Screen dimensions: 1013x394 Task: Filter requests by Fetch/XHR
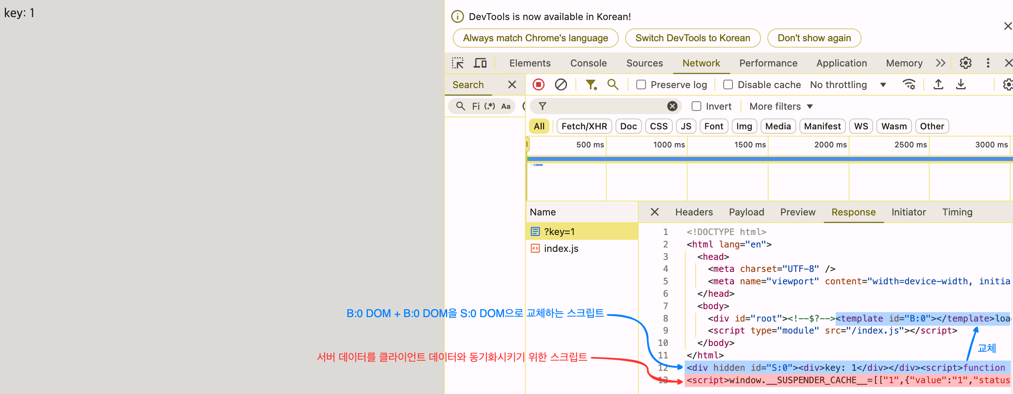(584, 126)
